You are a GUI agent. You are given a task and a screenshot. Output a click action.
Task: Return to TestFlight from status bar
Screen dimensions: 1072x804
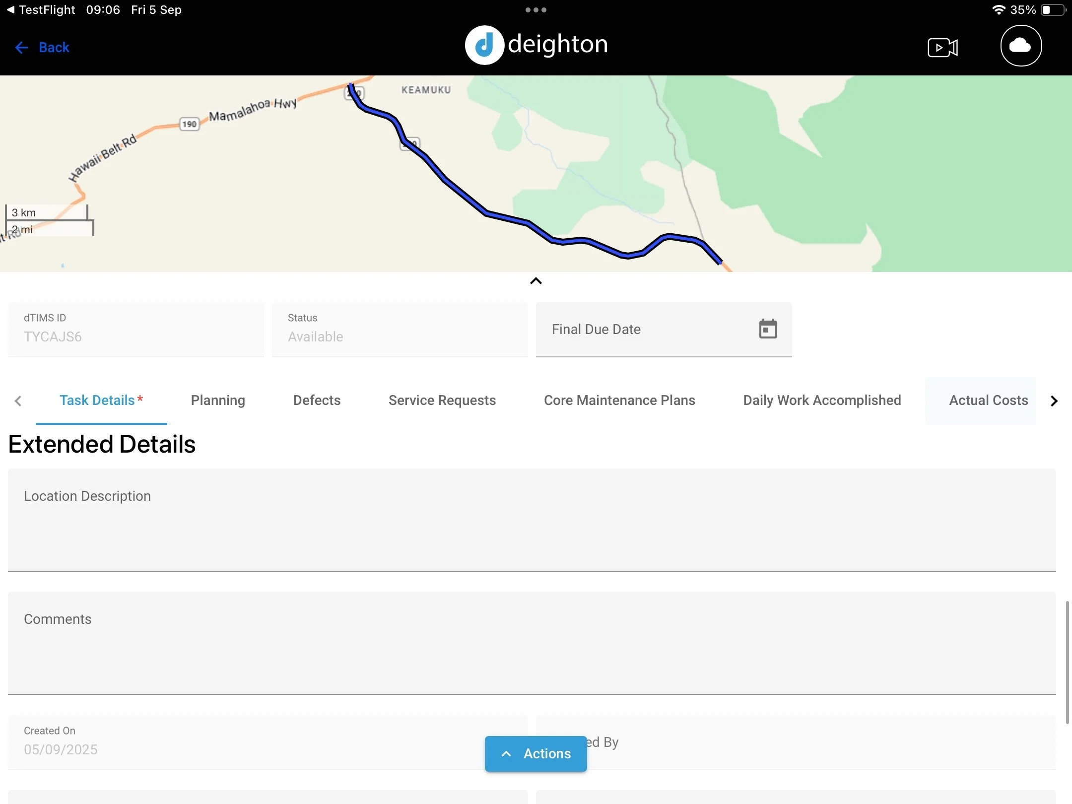pos(42,10)
